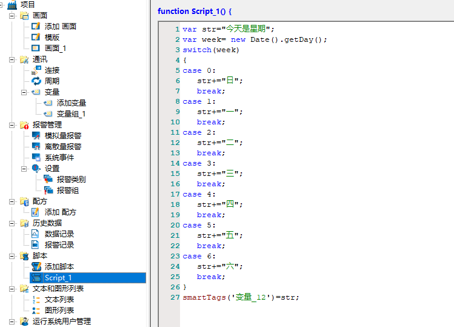Collapse the 脚本 tree node
This screenshot has height=327, width=454.
tap(12, 256)
